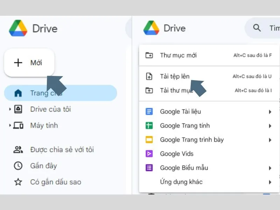The width and height of the screenshot is (280, 210).
Task: Click shortcut text Alt+C sau đó là F
Action: tap(253, 55)
